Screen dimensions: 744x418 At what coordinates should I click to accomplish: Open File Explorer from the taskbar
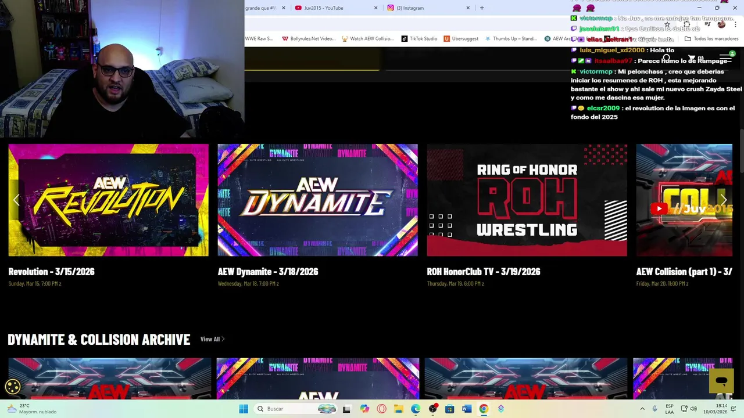[398, 409]
